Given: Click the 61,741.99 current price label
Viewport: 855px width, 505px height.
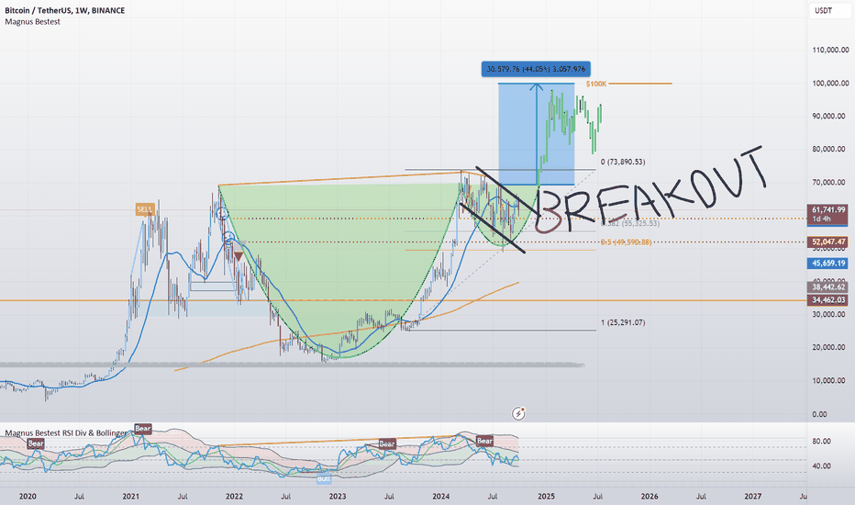Looking at the screenshot, I should [828, 209].
